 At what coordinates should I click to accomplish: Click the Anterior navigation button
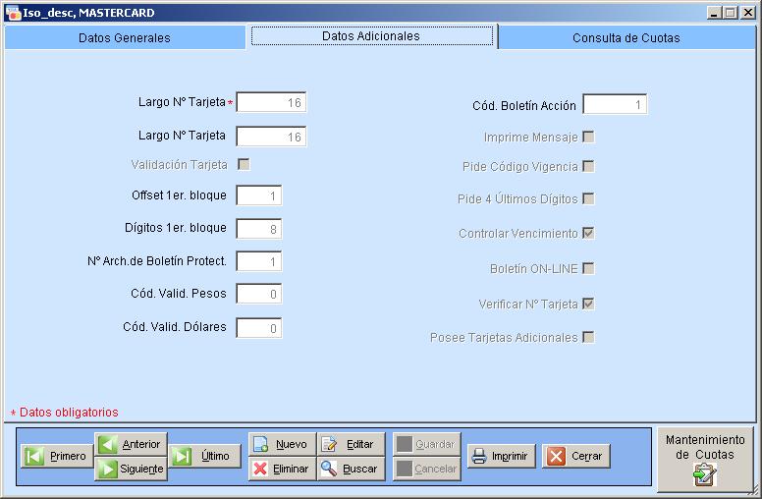131,444
